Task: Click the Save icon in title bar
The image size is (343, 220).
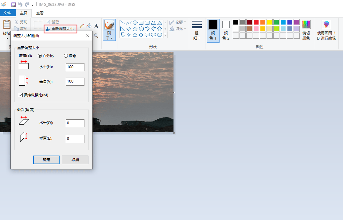Action: (14, 5)
